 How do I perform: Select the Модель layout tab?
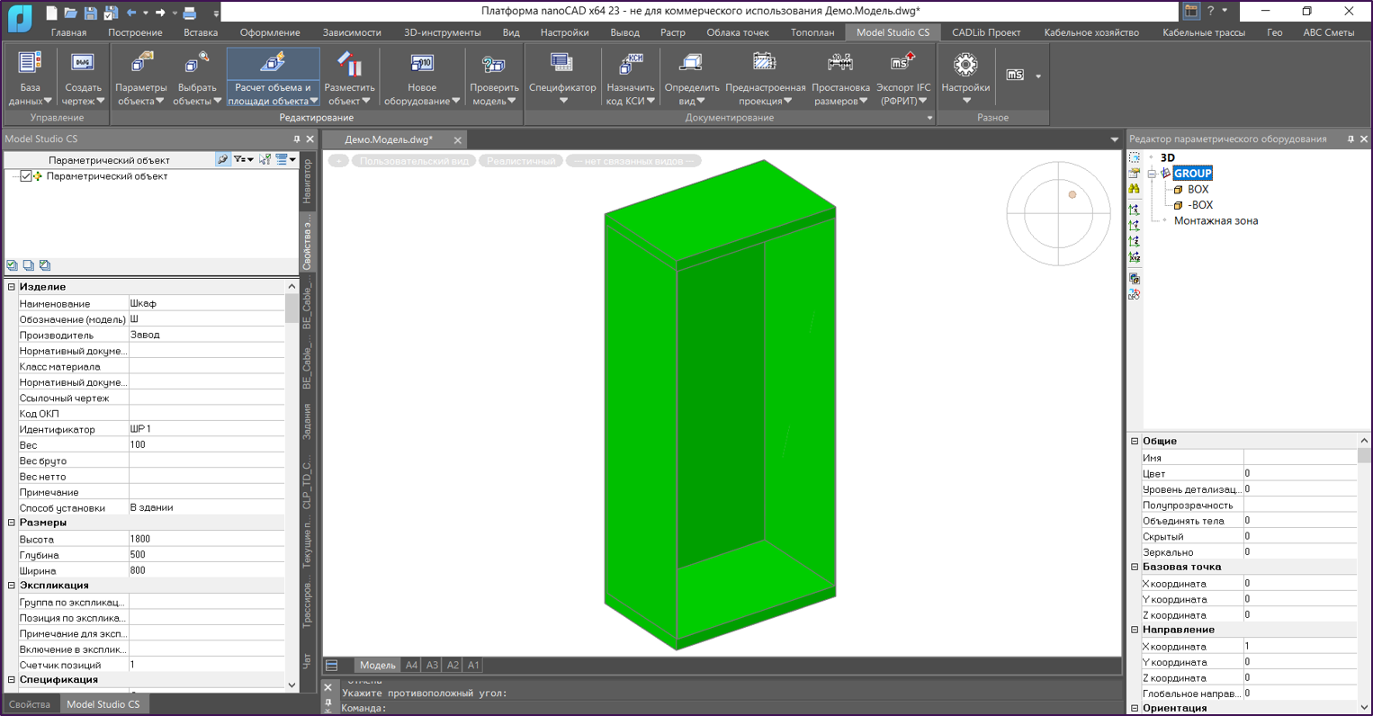pyautogui.click(x=377, y=666)
